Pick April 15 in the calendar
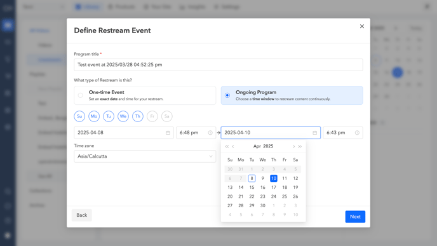The image size is (437, 246). 252,188
